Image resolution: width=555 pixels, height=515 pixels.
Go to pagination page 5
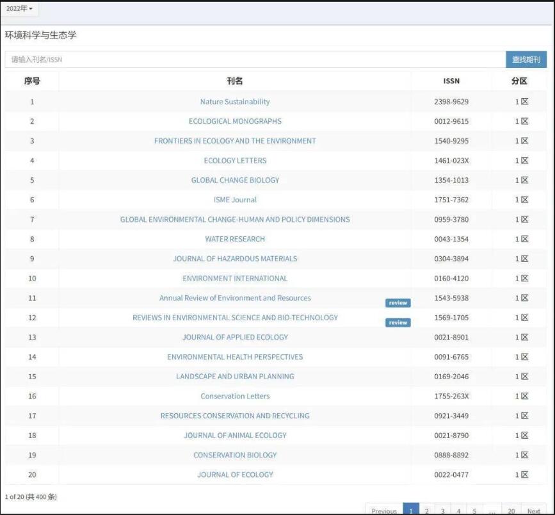(474, 511)
